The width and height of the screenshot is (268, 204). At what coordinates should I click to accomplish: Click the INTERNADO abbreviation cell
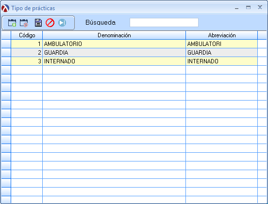222,61
